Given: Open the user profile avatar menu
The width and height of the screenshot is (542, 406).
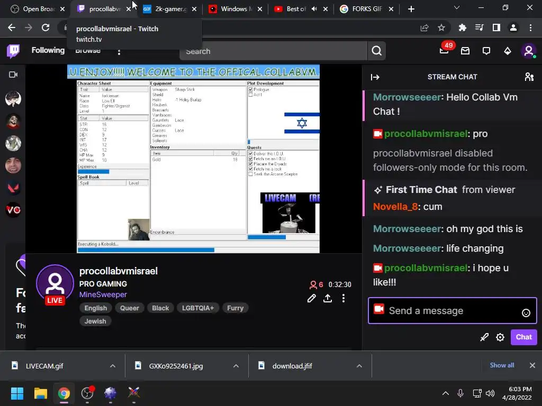Looking at the screenshot, I should 529,51.
